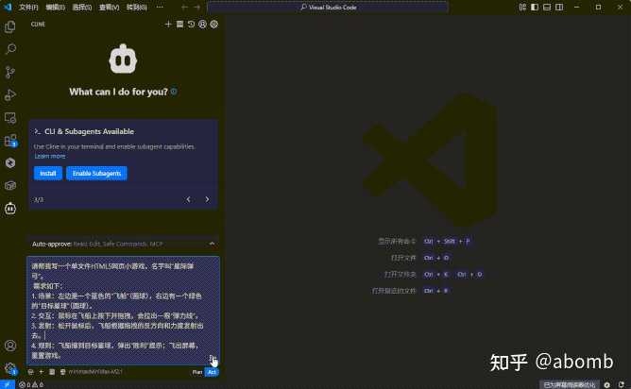Open Cline settings gear in panel header
This screenshot has height=389, width=631.
[214, 24]
